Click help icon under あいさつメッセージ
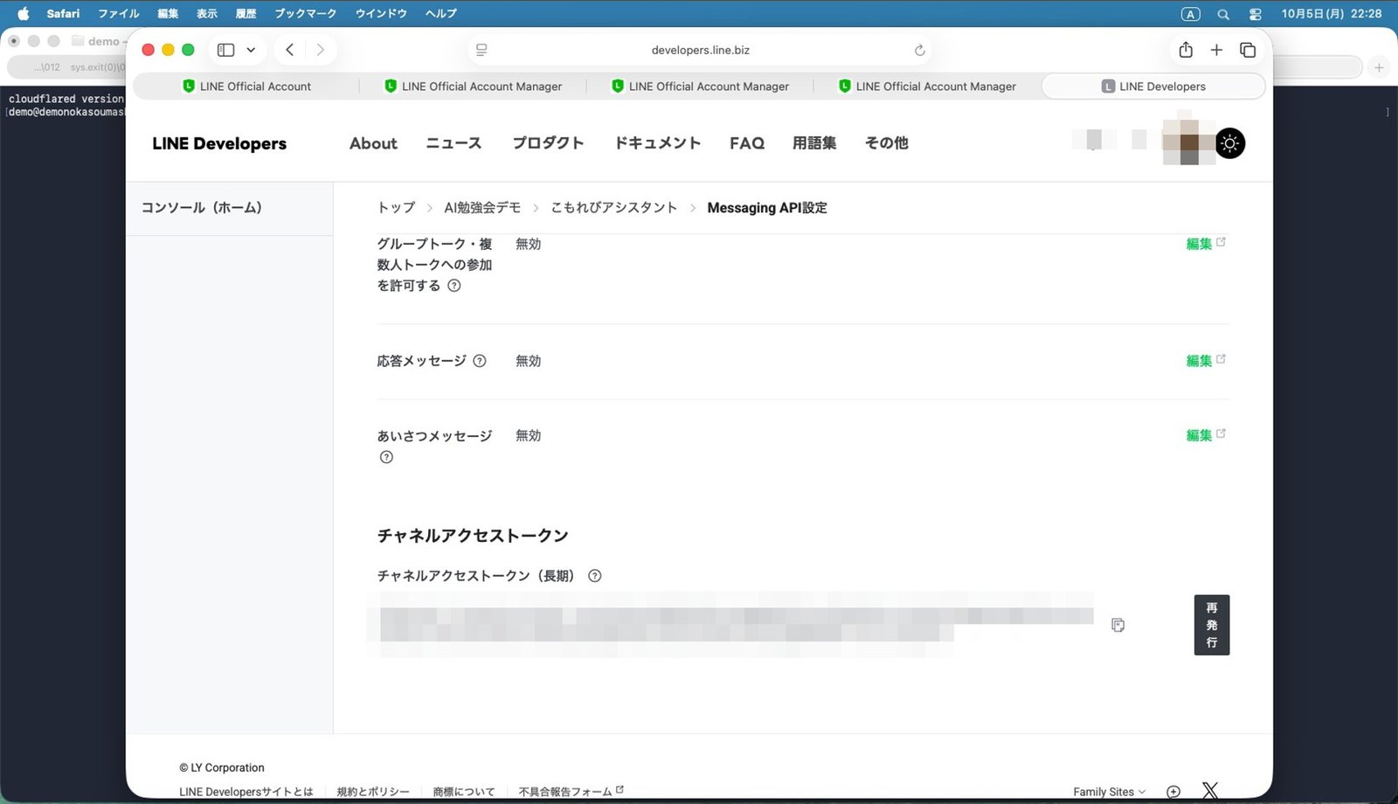 (x=386, y=457)
